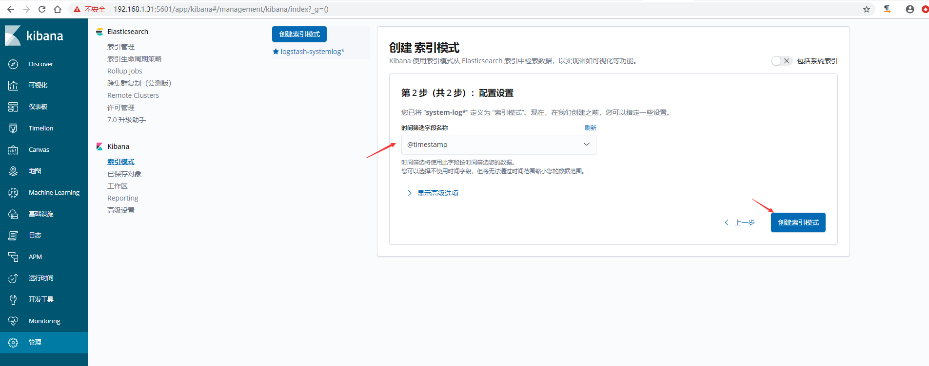929x366 pixels.
Task: Open 工作区 under Kibana
Action: [x=118, y=186]
